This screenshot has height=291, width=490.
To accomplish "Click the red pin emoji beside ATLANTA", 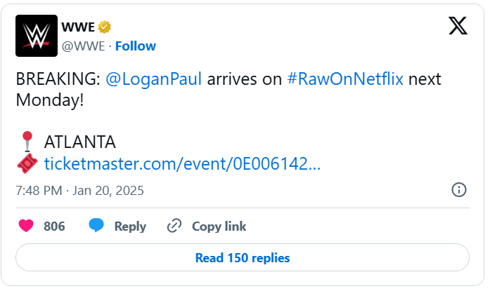I will coord(26,142).
